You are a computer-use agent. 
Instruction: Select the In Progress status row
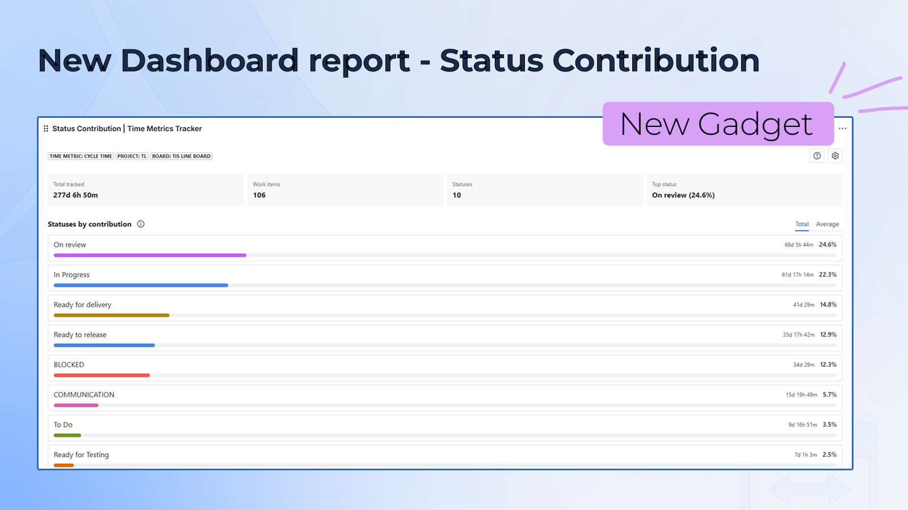click(x=445, y=278)
